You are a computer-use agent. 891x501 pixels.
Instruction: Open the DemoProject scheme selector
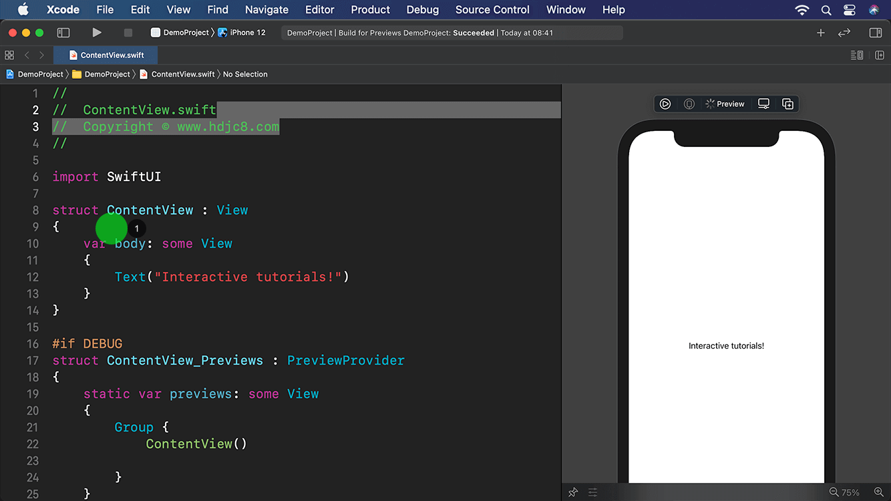point(180,32)
